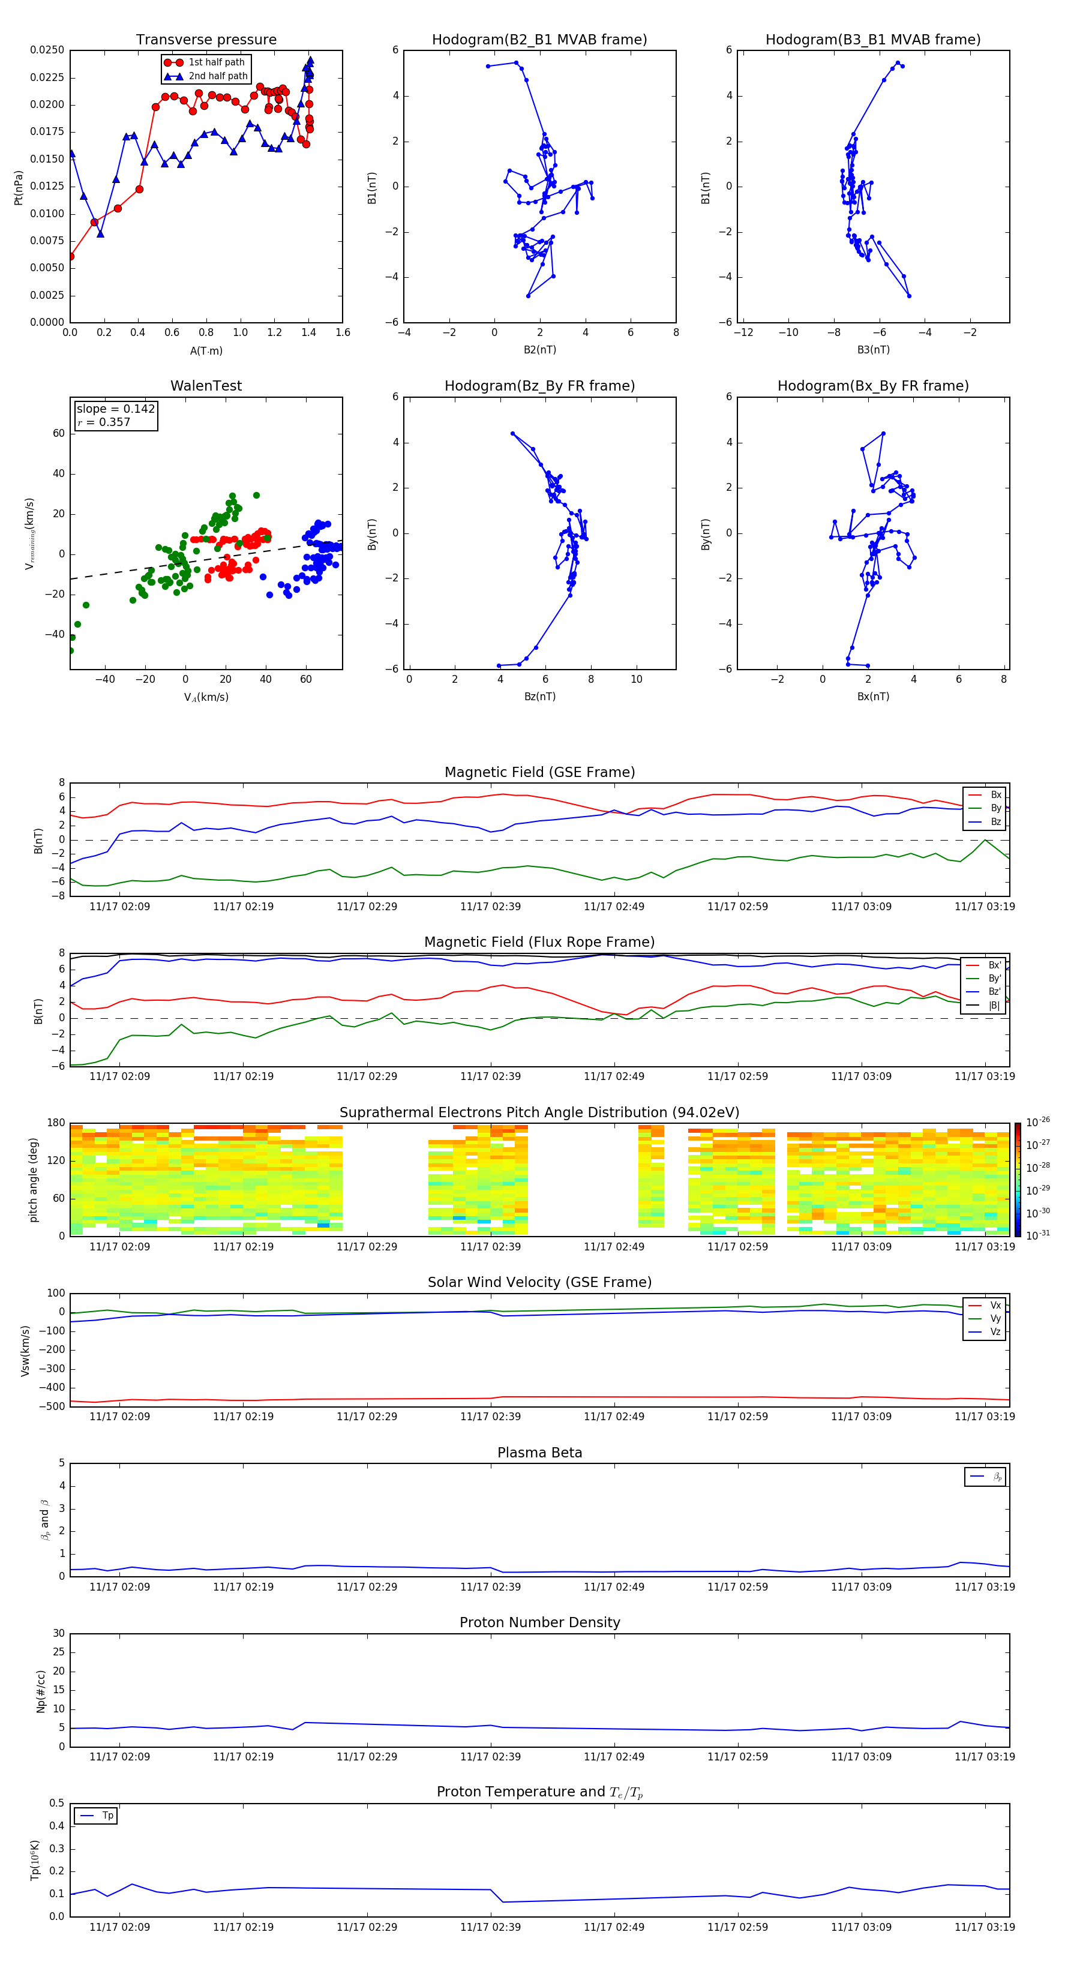Viewport: 1080px width, 1980px height.
Task: Click the 'WalenTest' plot title
Action: (206, 386)
